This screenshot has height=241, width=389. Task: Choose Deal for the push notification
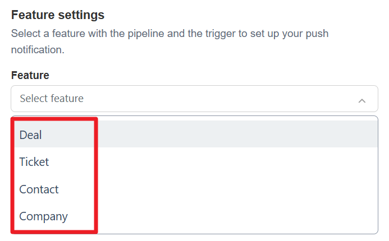click(31, 135)
